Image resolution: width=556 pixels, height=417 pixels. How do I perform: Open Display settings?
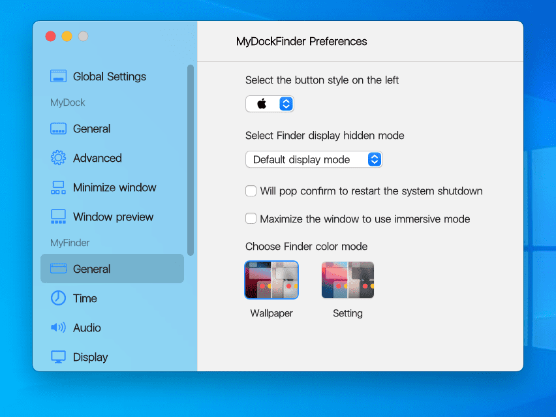pos(112,357)
